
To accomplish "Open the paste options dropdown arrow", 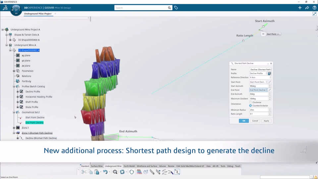I will pyautogui.click(x=100, y=172).
